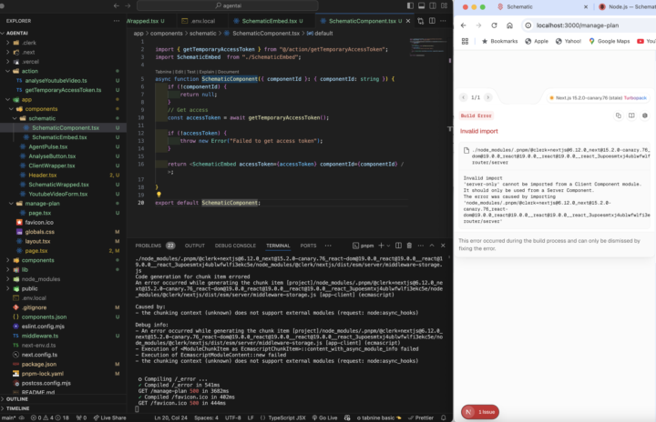Viewport: 656px width, 422px height.
Task: Click tabnine basic status item
Action: tap(378, 417)
